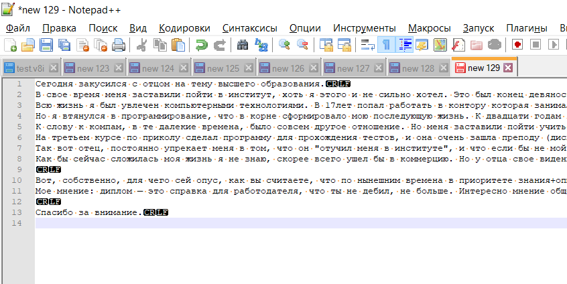Image resolution: width=567 pixels, height=284 pixels.
Task: Open the Опции menu
Action: coord(305,28)
